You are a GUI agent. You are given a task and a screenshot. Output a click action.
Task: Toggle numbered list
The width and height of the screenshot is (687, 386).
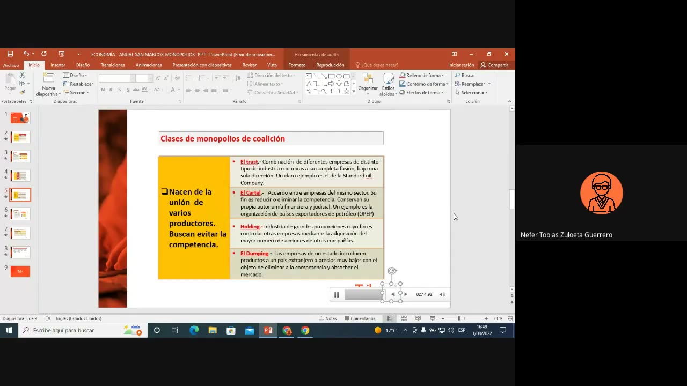pos(201,78)
